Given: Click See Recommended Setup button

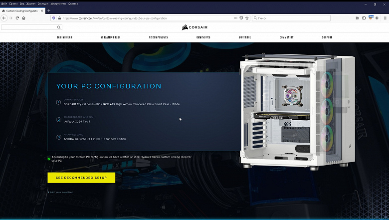Looking at the screenshot, I should point(81,178).
